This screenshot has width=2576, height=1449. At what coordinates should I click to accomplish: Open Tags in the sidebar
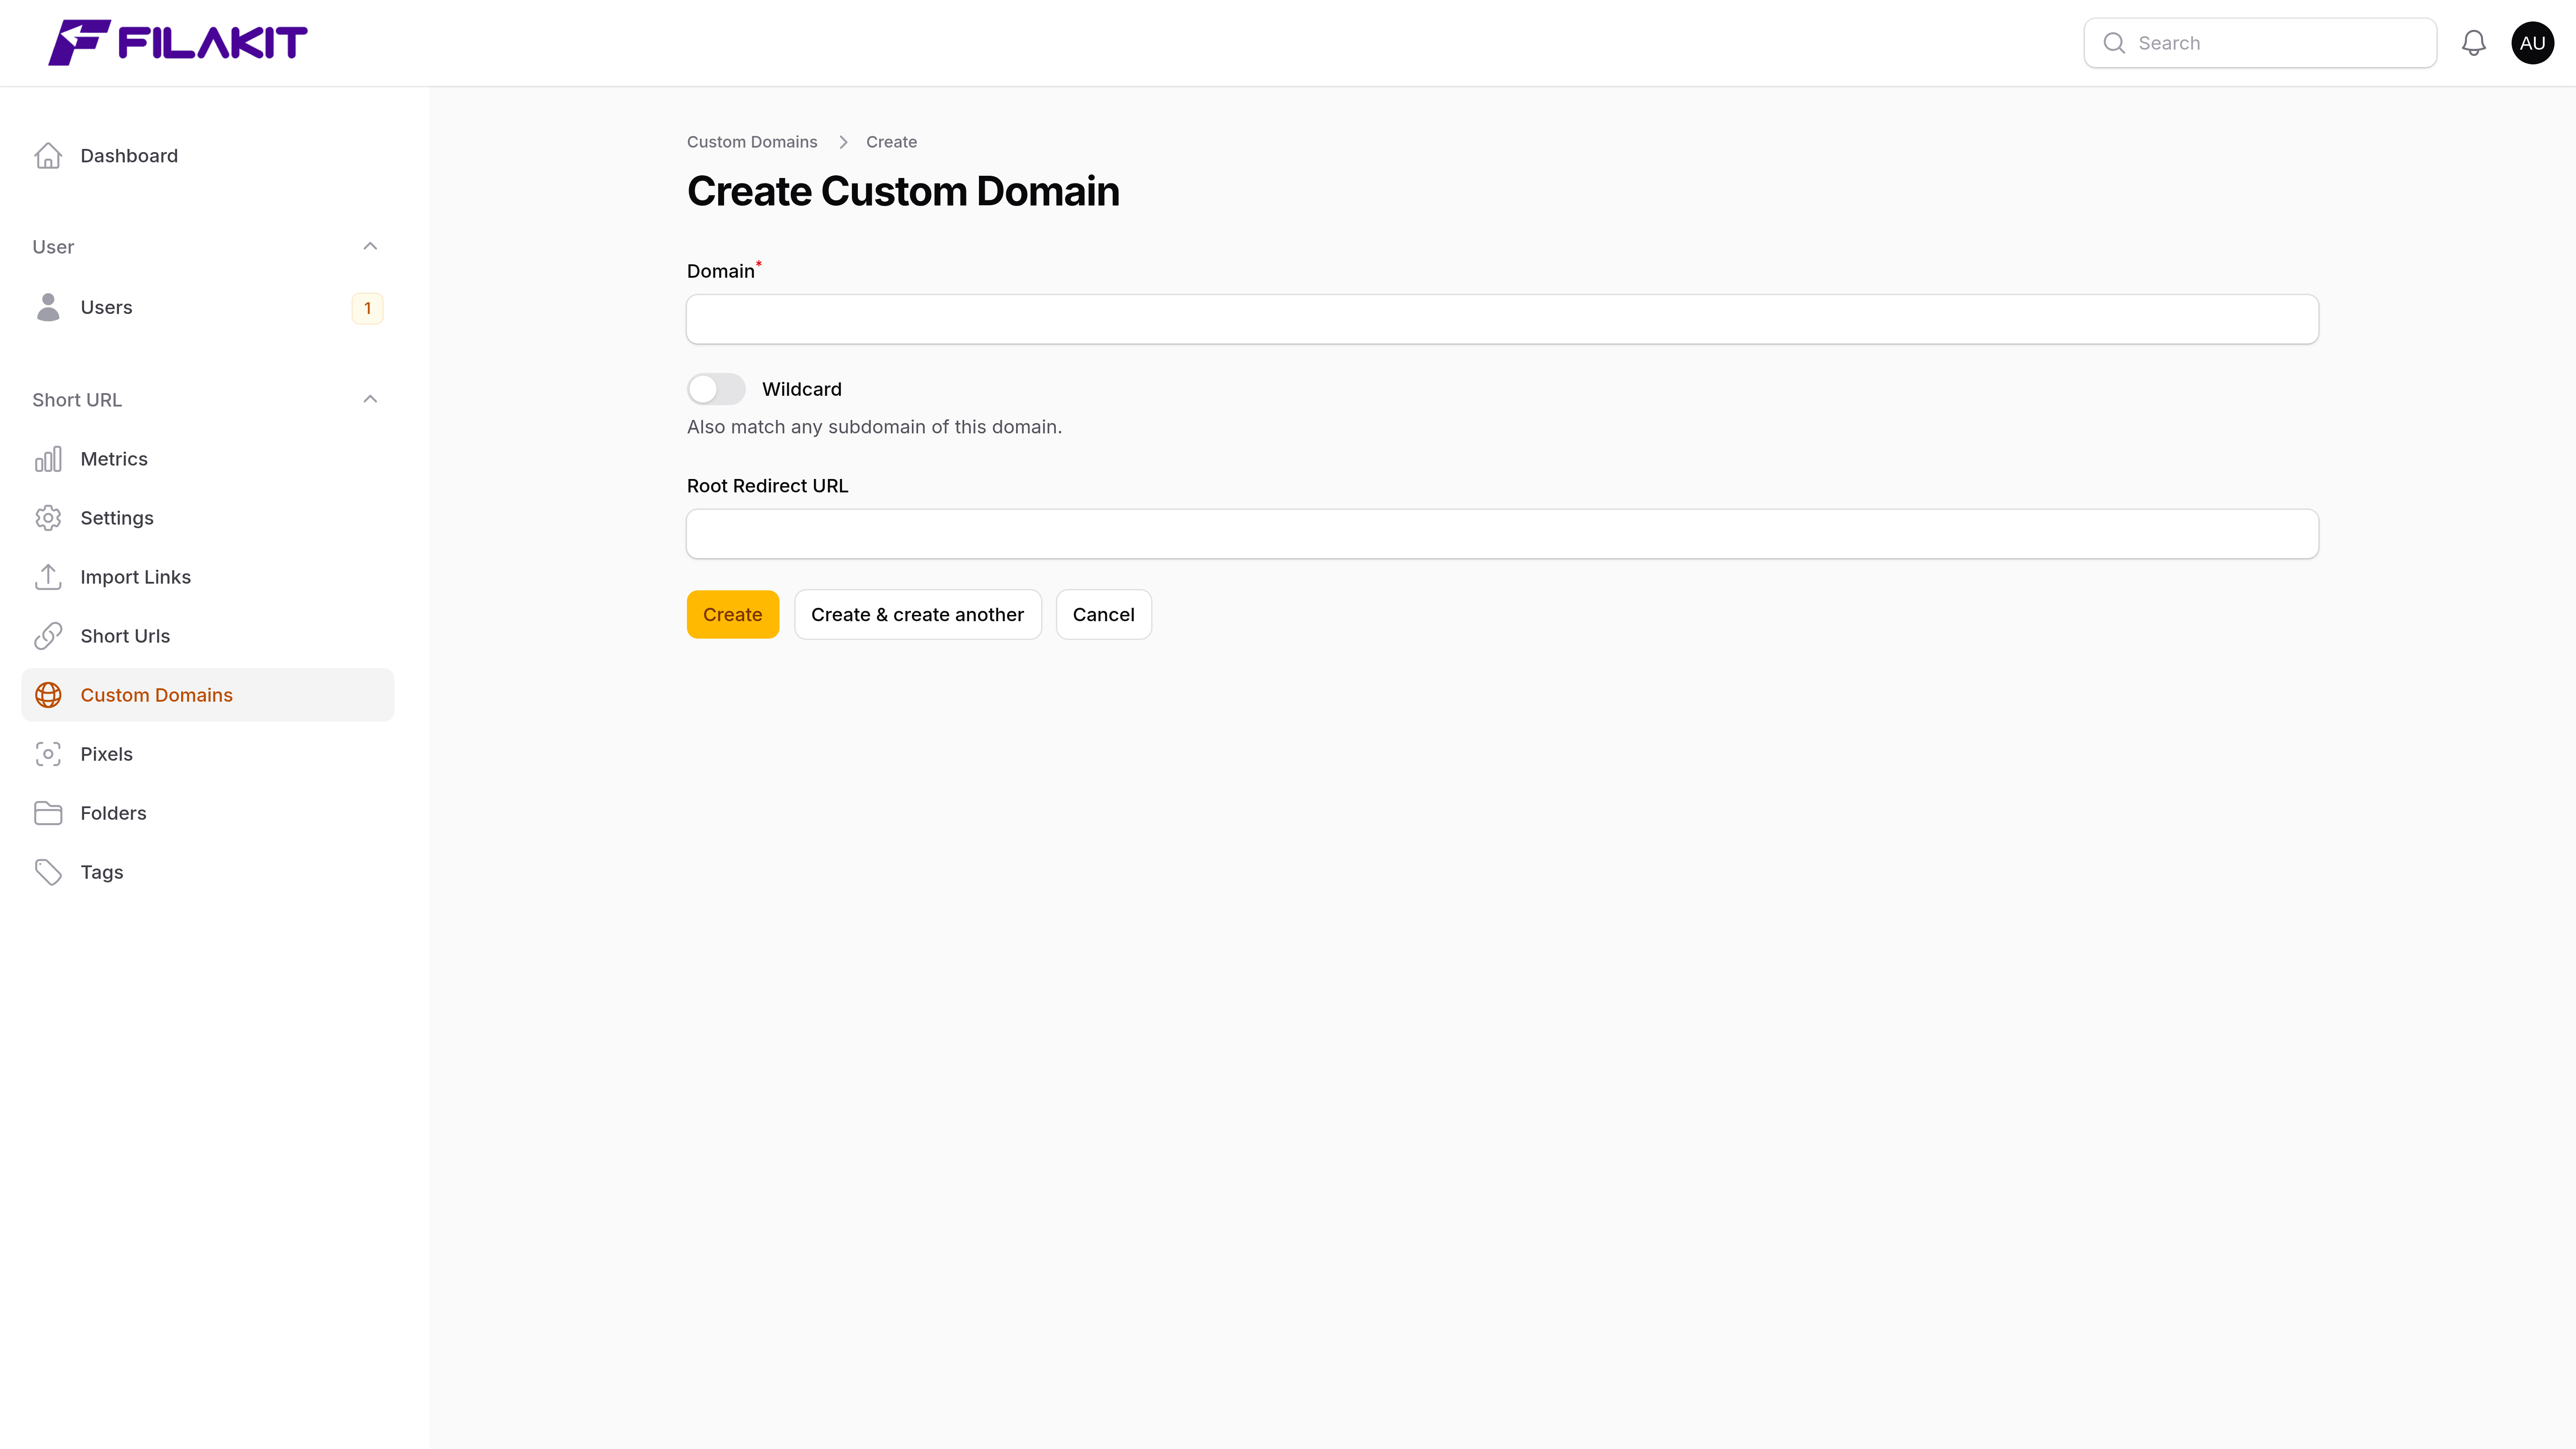pyautogui.click(x=208, y=872)
